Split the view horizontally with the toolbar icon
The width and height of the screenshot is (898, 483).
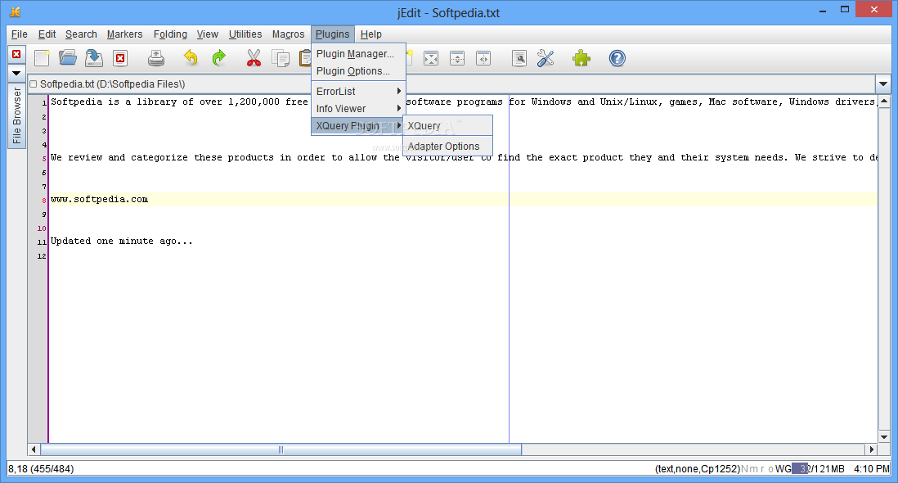(x=457, y=58)
